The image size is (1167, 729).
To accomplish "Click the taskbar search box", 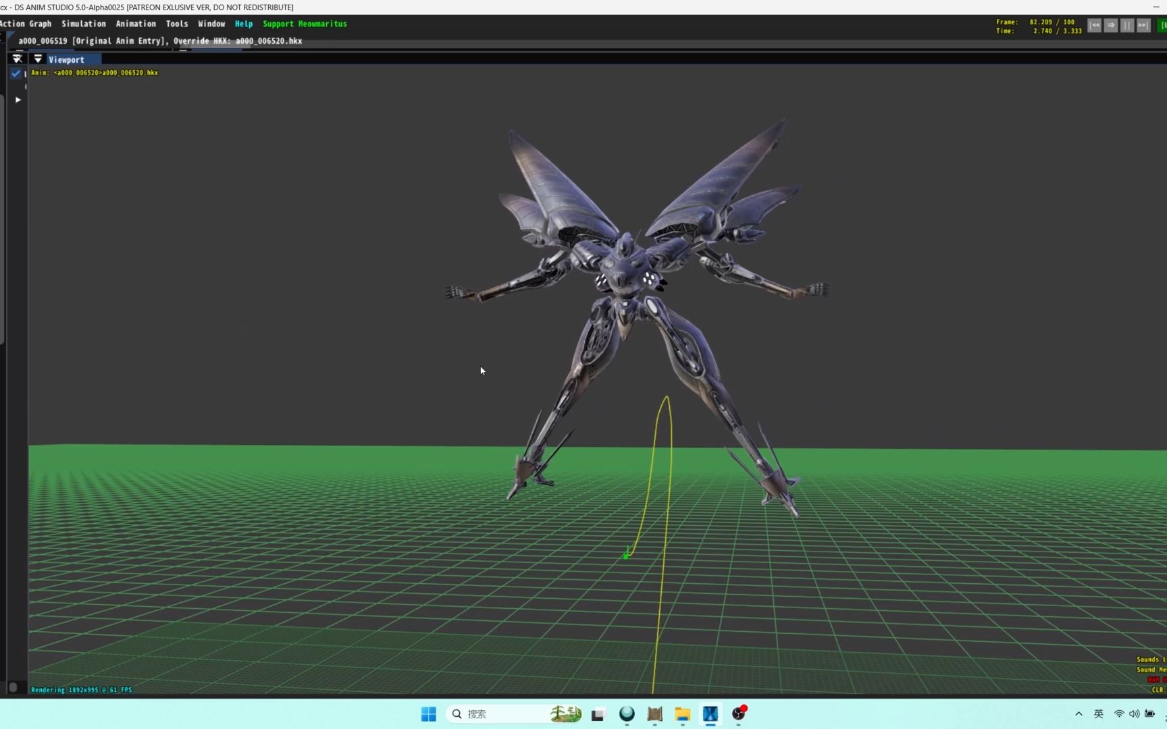I will (x=515, y=714).
